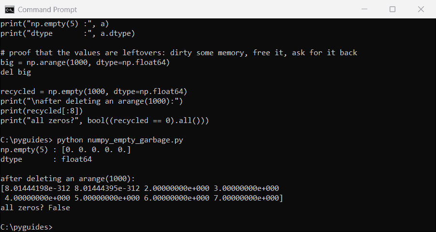The height and width of the screenshot is (232, 436).
Task: Click the Command Prompt system menu icon
Action: click(x=10, y=10)
